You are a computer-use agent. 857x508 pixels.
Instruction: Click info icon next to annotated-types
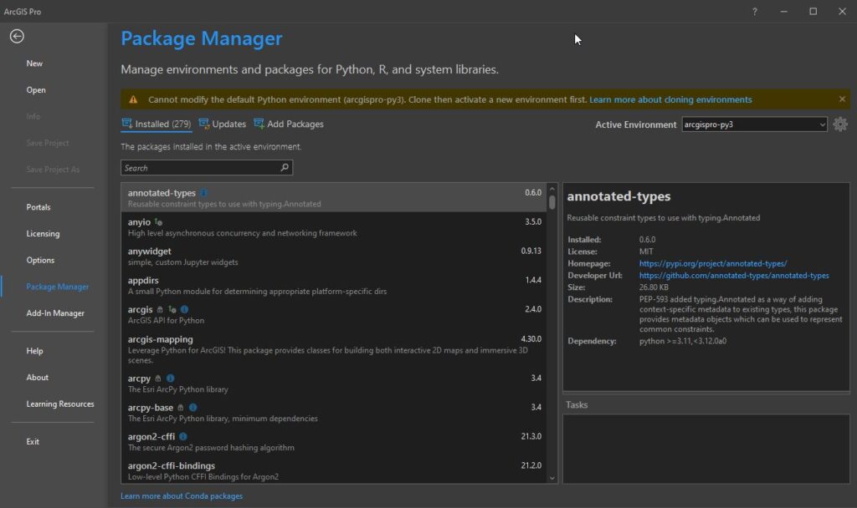click(204, 193)
